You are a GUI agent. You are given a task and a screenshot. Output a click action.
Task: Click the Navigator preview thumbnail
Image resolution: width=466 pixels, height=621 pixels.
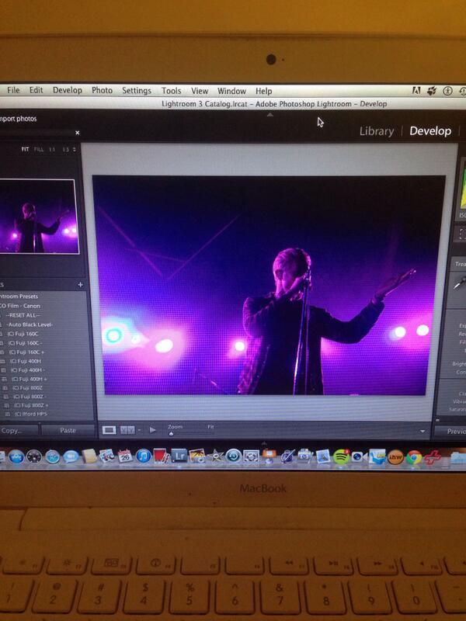(39, 217)
